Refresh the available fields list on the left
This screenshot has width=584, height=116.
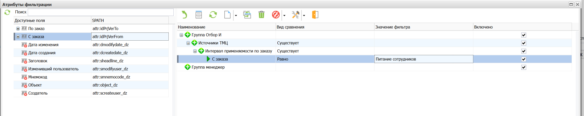click(x=7, y=12)
